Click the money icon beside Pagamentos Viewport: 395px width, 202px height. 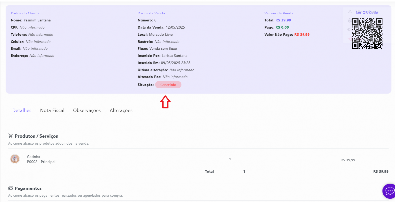(x=11, y=188)
